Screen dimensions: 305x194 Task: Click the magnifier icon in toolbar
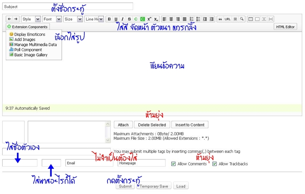(242, 19)
